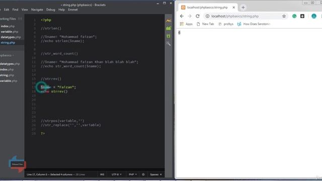Go forward in Chrome browser
The width and height of the screenshot is (322, 181).
[x=190, y=16]
